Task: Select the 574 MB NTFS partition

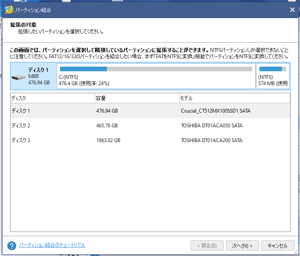Action: [273, 76]
